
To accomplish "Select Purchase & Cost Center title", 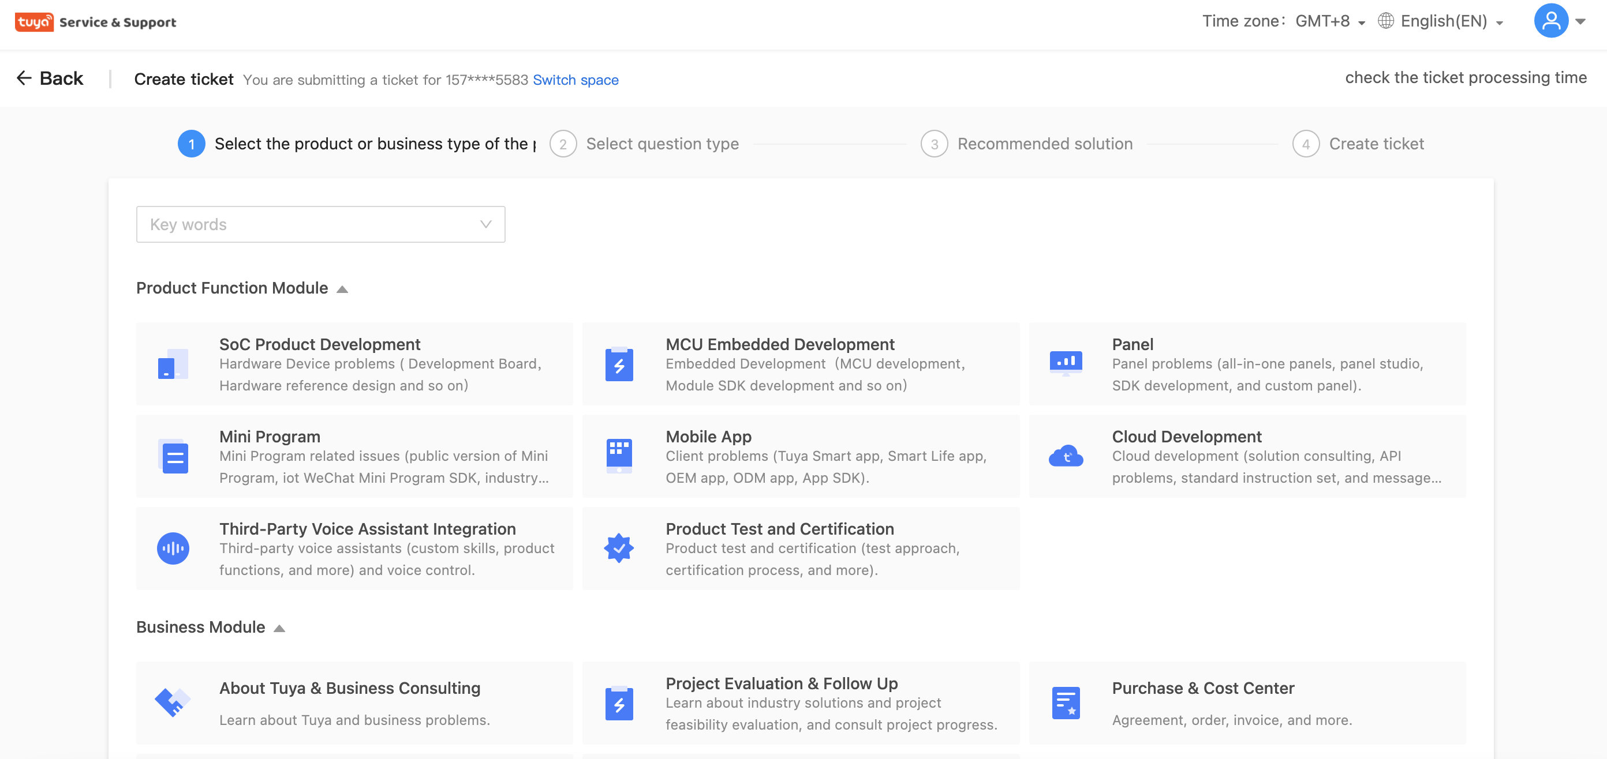I will [x=1203, y=688].
